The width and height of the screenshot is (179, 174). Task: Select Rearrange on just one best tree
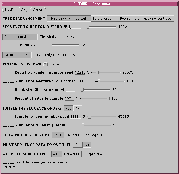[146, 19]
